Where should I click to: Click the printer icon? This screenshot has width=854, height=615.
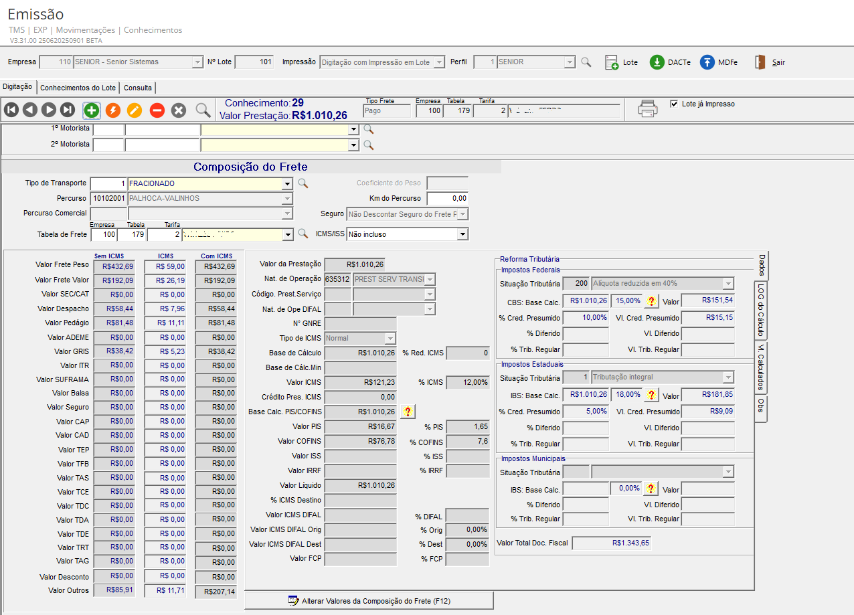coord(647,109)
